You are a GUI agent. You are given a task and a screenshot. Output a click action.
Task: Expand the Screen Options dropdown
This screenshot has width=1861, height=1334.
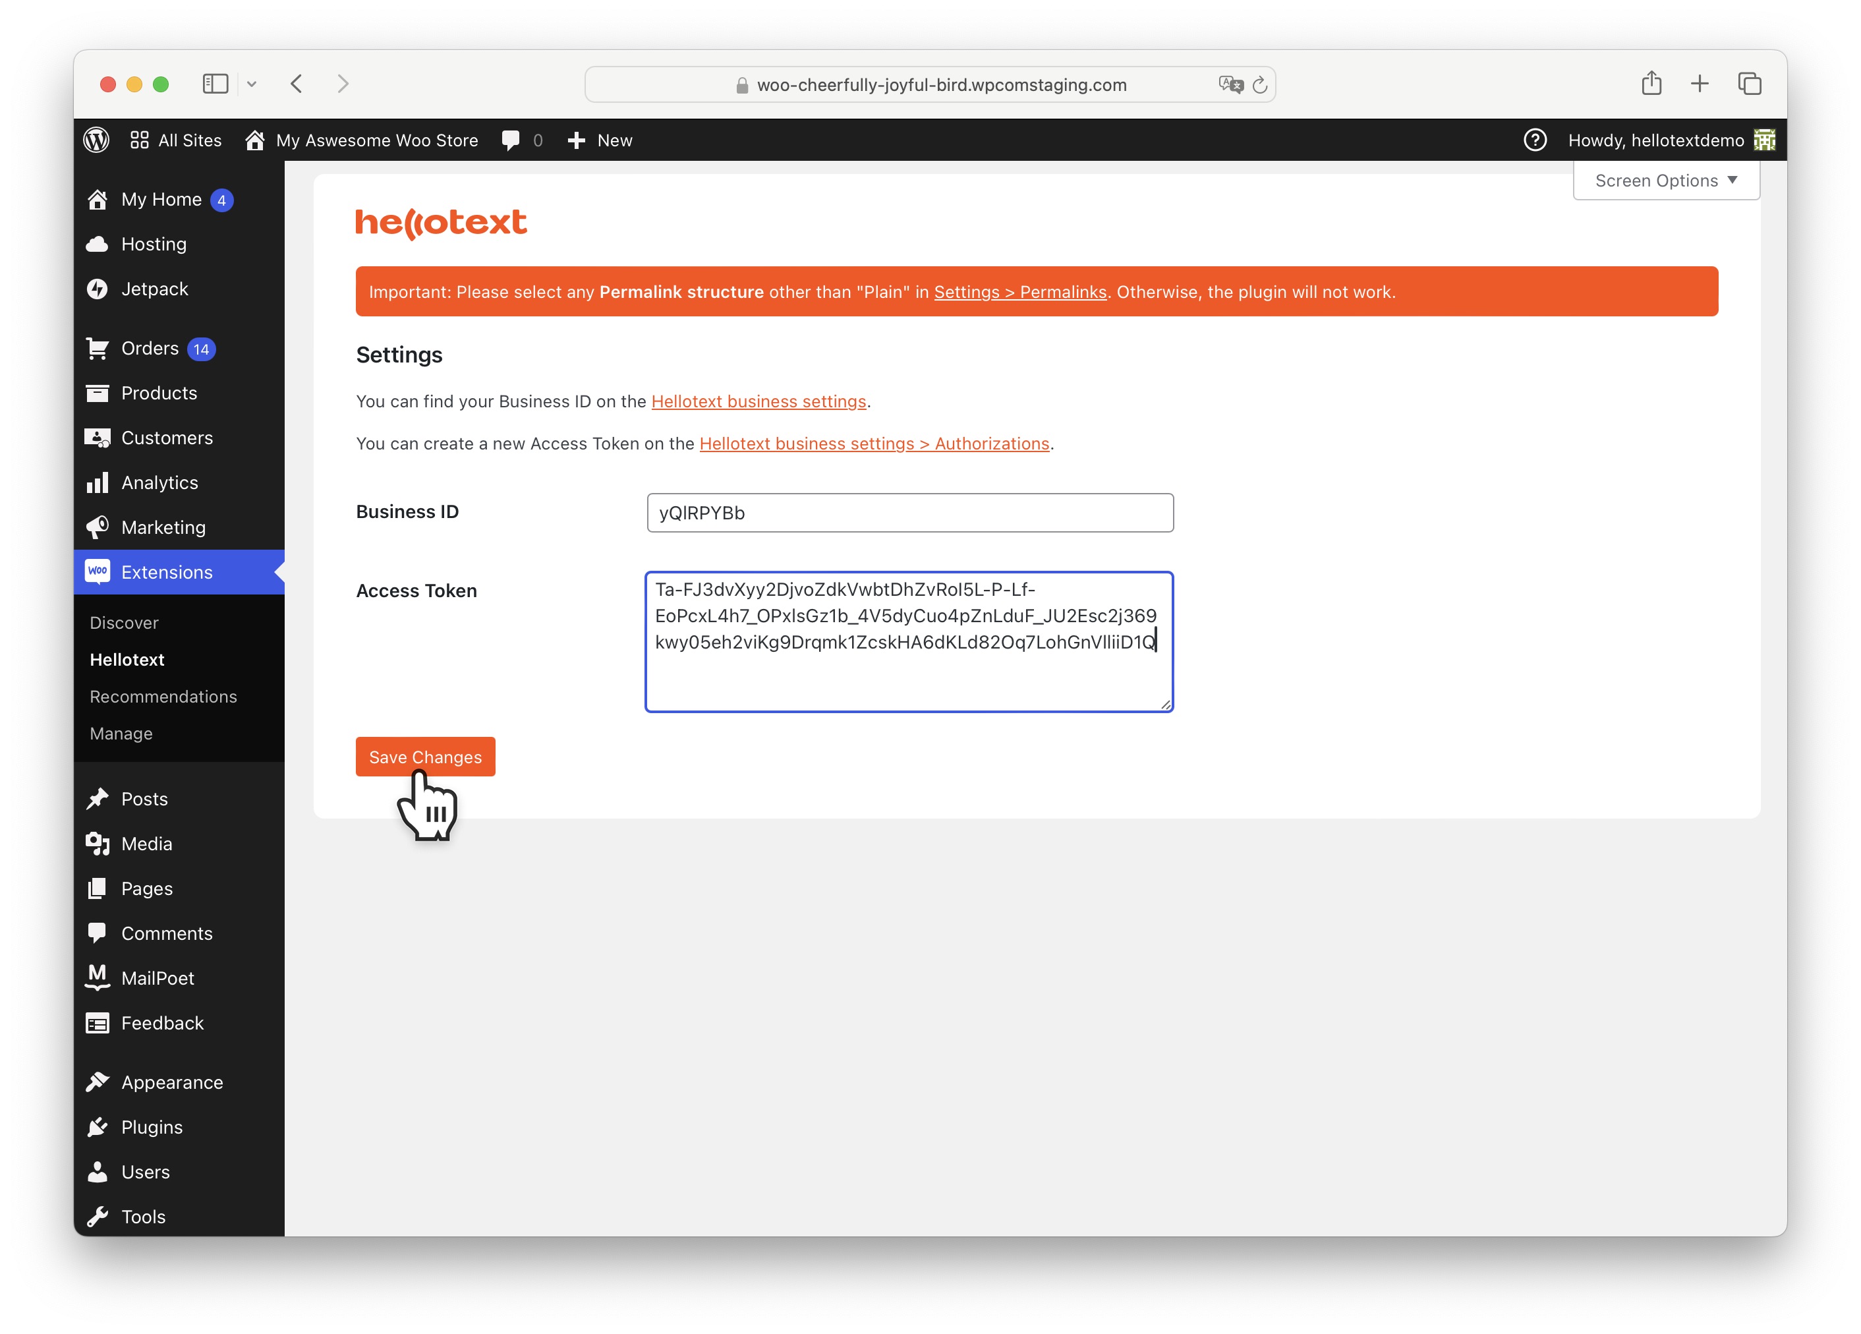1665,181
